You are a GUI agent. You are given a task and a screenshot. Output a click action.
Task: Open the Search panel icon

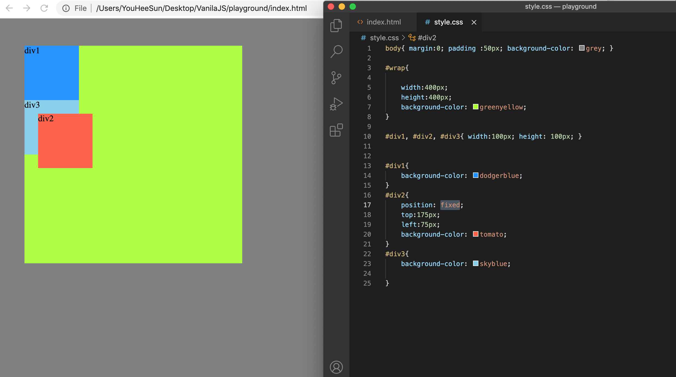pyautogui.click(x=336, y=51)
